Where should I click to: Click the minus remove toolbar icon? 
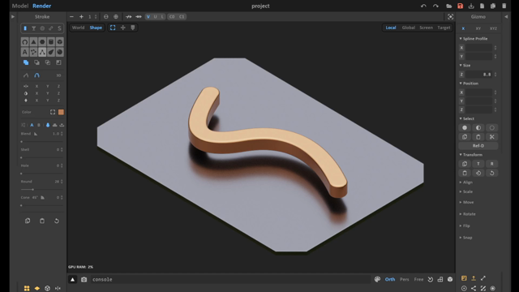point(71,16)
